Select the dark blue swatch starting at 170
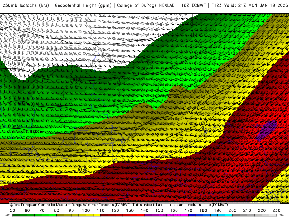This screenshot has width=289, height=217. [x=192, y=215]
